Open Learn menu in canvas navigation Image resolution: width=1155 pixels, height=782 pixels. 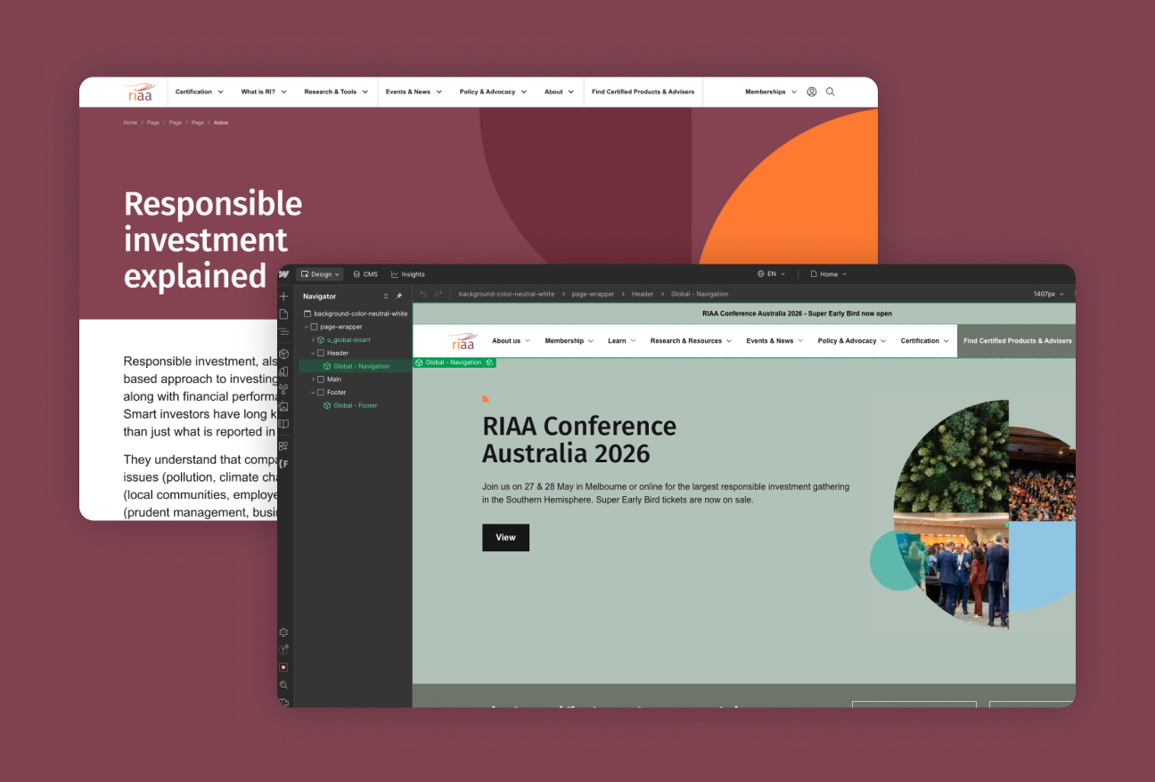[622, 341]
